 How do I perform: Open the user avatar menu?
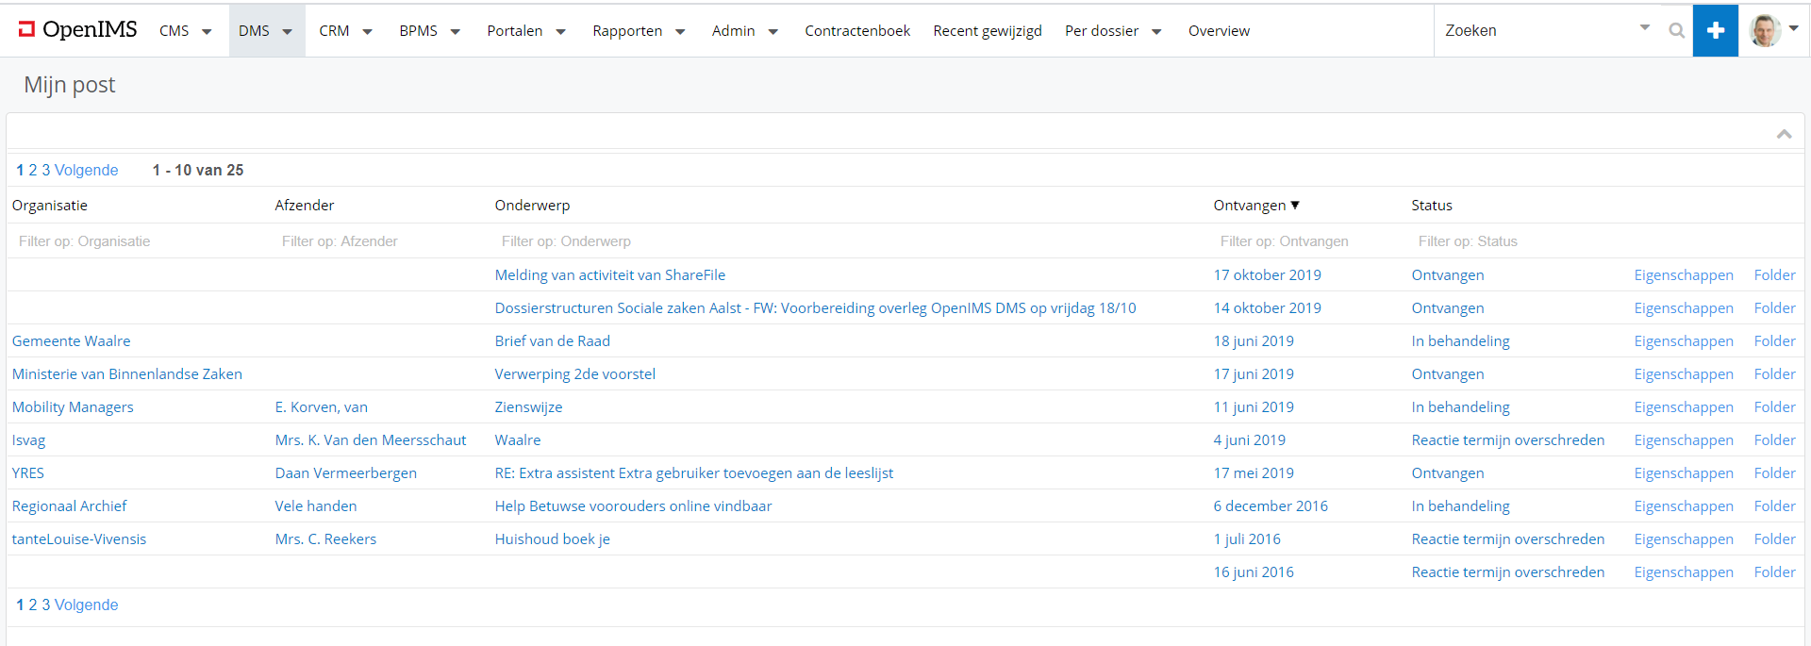1773,30
